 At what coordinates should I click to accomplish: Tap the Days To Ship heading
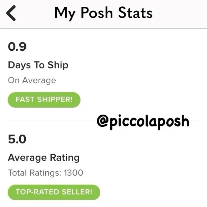coord(38,65)
